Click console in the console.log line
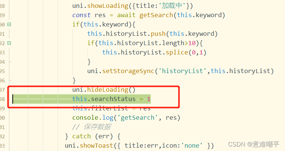Viewport: 285px width, 151px height. tap(85, 118)
